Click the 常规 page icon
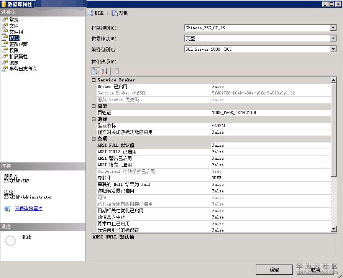This screenshot has height=278, width=343. pos(4,20)
